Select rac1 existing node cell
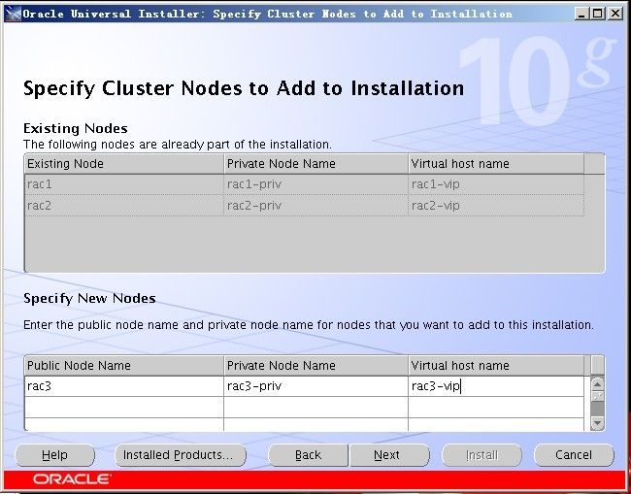This screenshot has width=631, height=494. pyautogui.click(x=124, y=184)
